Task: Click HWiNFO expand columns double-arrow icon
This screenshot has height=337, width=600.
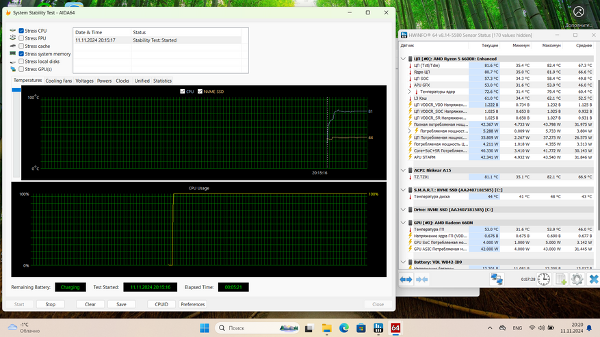Action: [x=406, y=280]
